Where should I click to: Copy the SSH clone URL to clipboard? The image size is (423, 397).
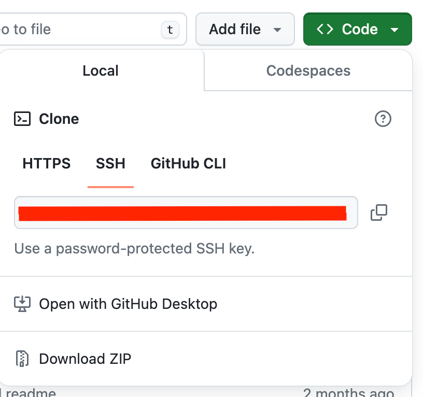tap(379, 212)
